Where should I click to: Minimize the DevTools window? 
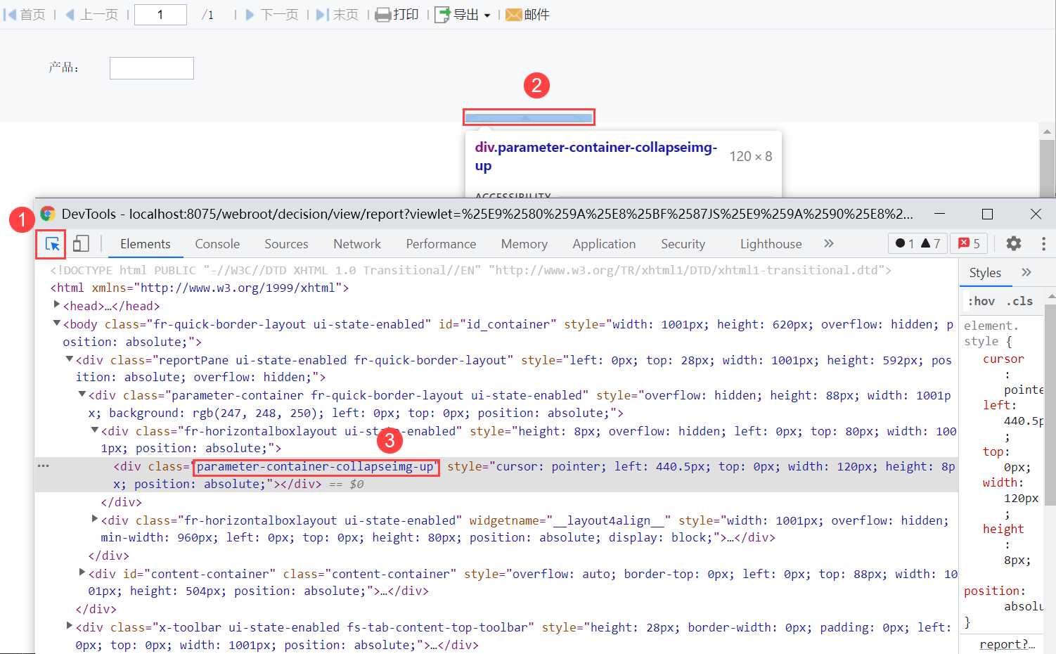941,214
